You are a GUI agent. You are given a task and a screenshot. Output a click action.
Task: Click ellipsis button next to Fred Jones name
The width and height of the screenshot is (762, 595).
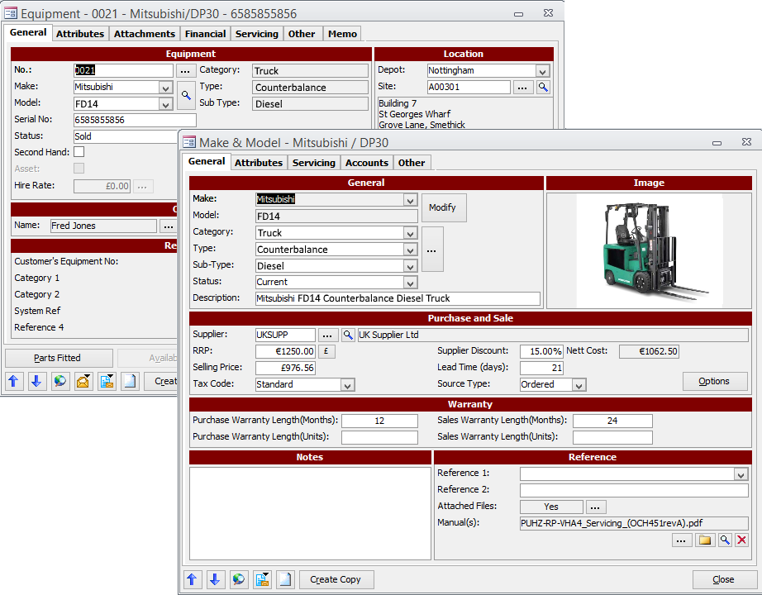pyautogui.click(x=168, y=226)
